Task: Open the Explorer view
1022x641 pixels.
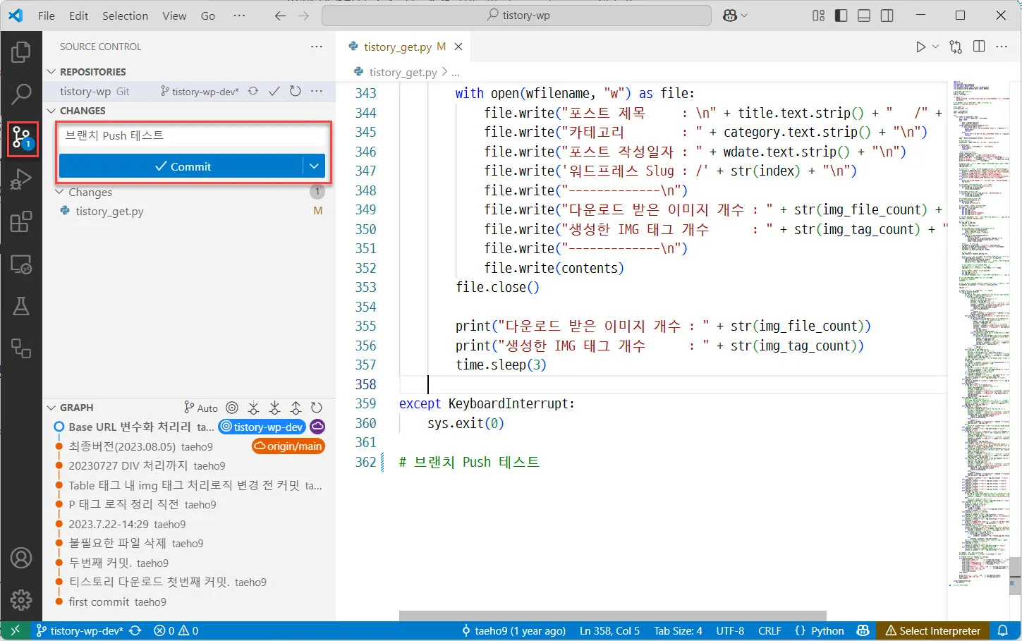Action: (x=21, y=51)
